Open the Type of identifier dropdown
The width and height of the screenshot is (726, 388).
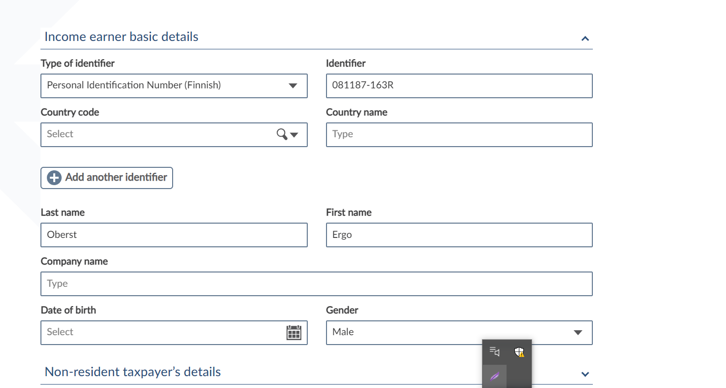click(x=174, y=86)
